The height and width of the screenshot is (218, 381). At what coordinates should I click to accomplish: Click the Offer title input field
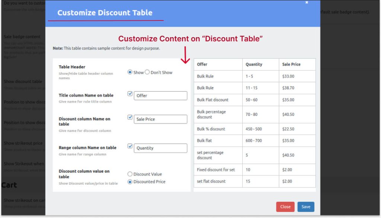tap(160, 96)
